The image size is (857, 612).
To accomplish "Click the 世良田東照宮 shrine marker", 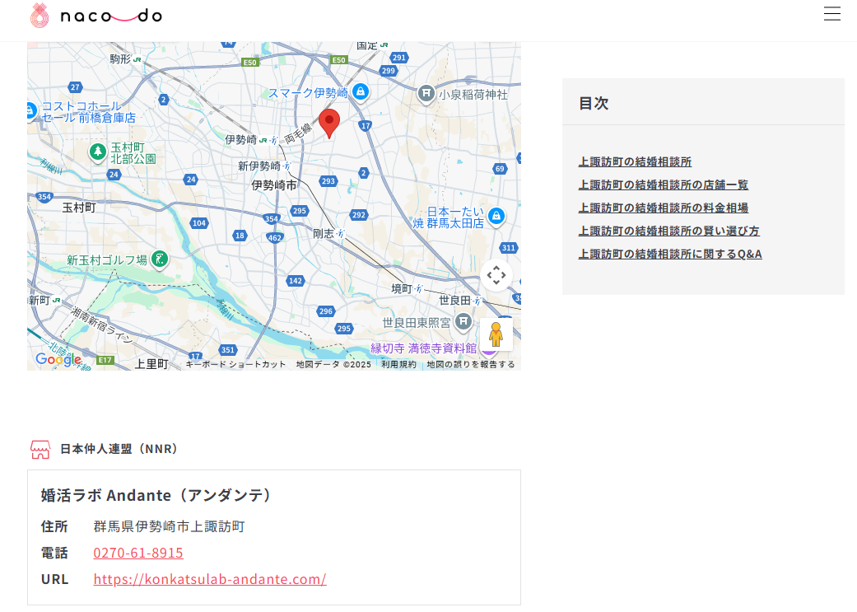I will click(463, 321).
